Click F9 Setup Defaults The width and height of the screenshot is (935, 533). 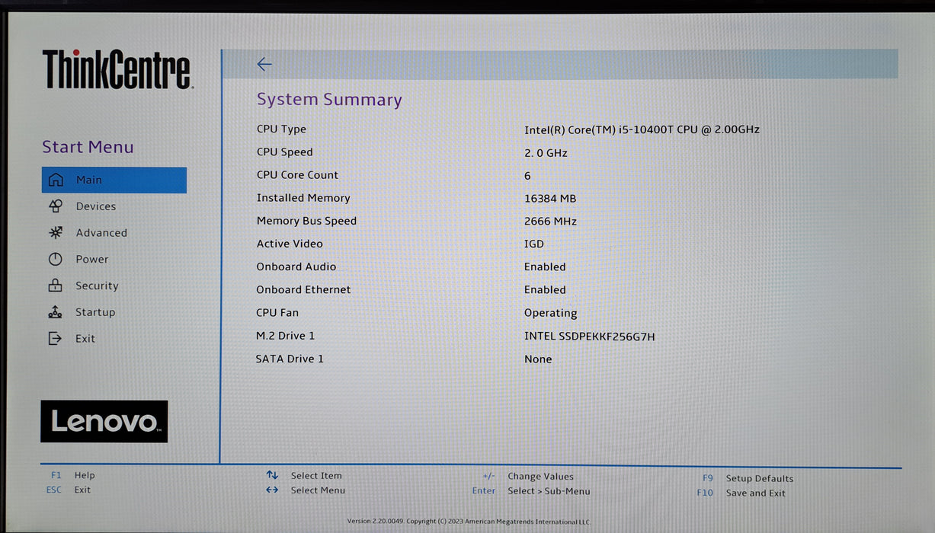point(748,478)
